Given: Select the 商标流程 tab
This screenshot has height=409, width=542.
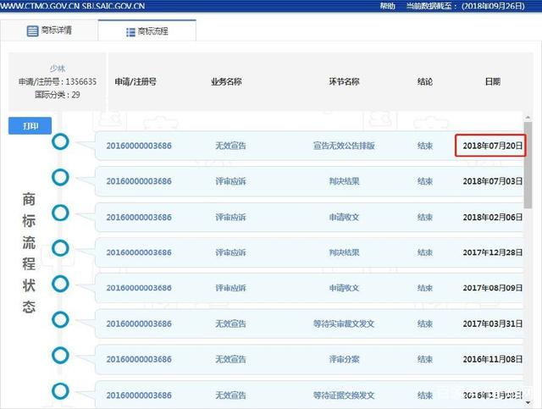Looking at the screenshot, I should 147,30.
